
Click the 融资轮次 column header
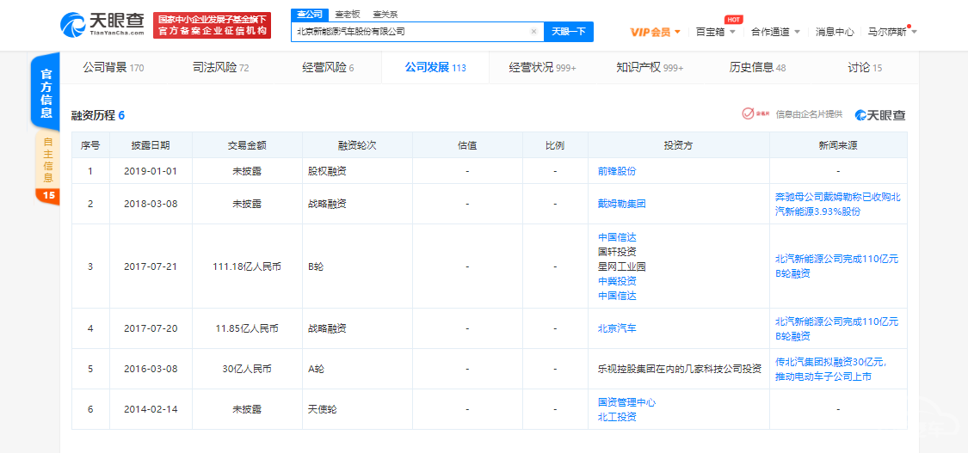point(357,145)
